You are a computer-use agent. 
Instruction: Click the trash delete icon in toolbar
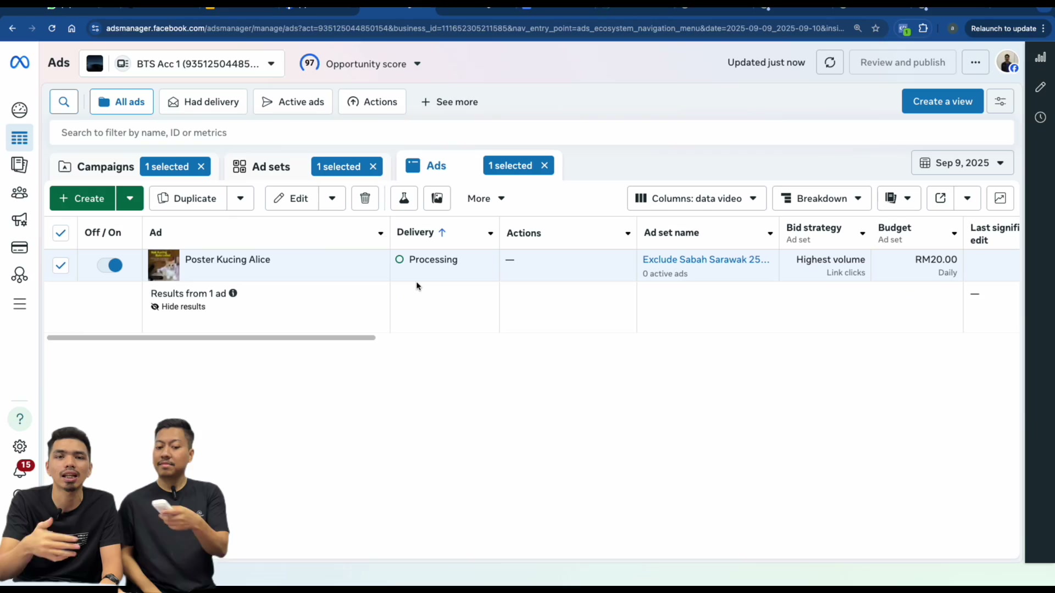pos(365,198)
